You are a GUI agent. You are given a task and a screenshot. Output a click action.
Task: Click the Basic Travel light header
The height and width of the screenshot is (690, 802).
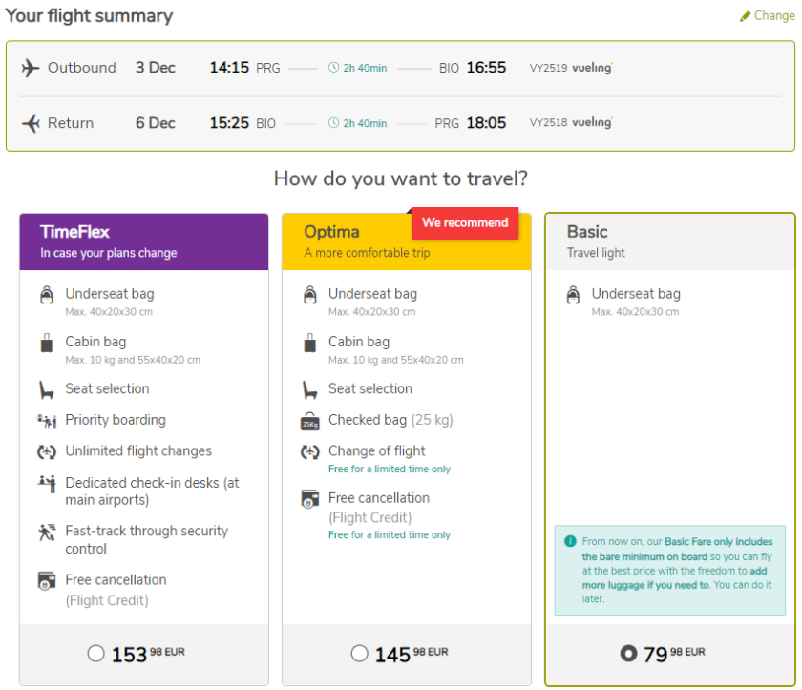[668, 241]
